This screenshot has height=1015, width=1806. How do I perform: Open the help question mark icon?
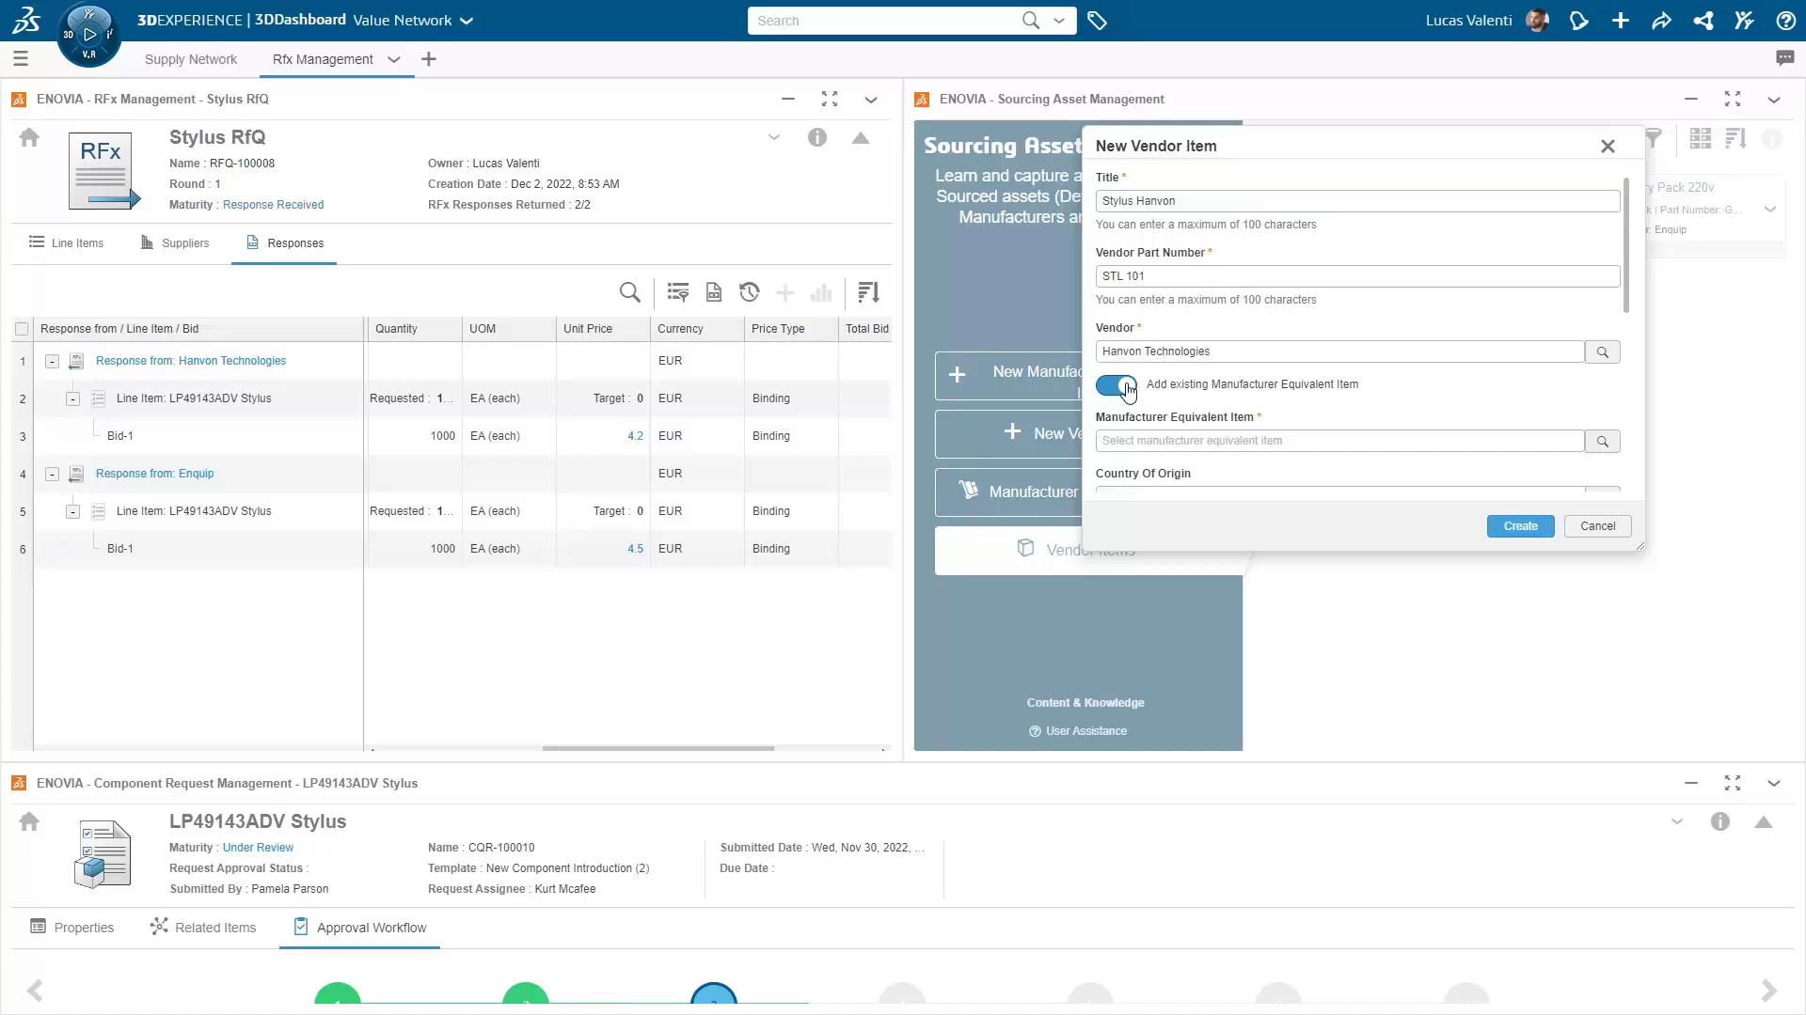tap(1785, 21)
